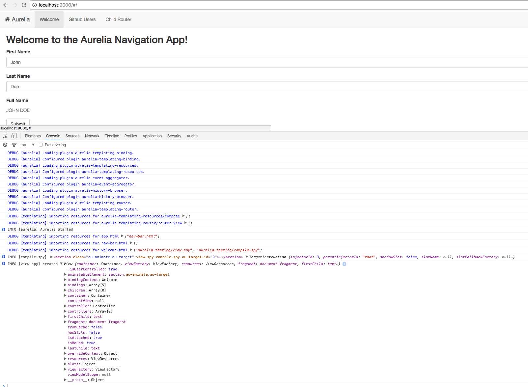The image size is (528, 387).
Task: Open the Child Router section
Action: 118,19
